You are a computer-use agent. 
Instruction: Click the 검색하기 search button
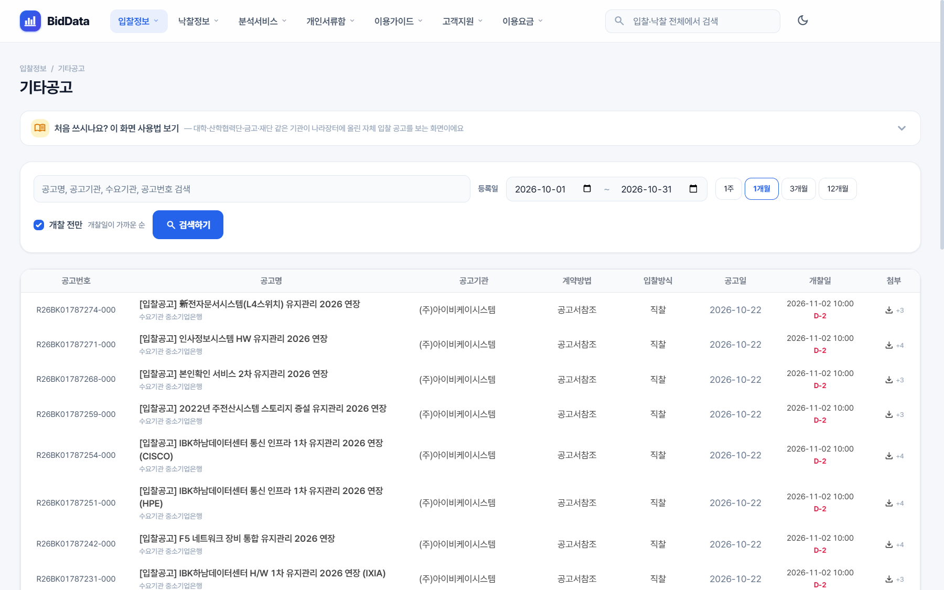click(x=188, y=224)
